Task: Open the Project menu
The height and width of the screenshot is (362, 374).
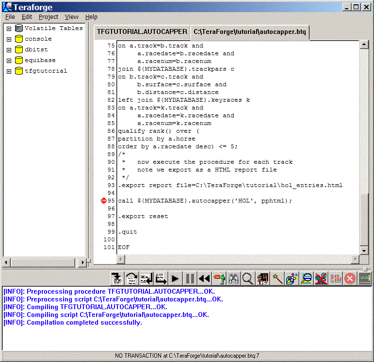Action: tap(49, 17)
